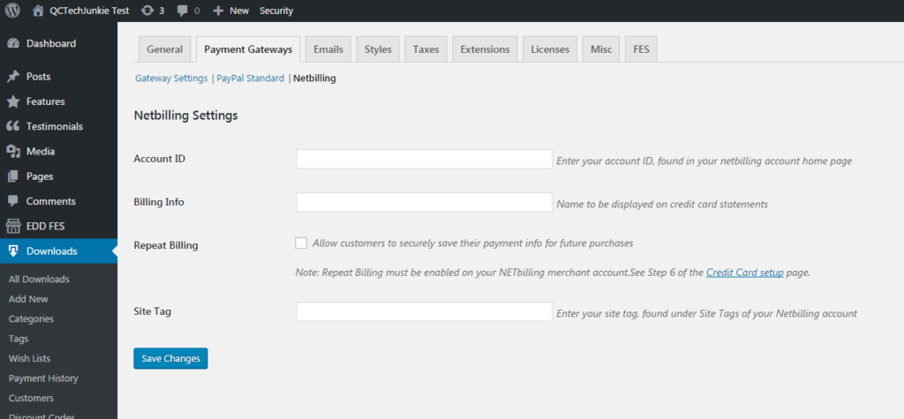Follow the Credit Card setup link
Image resolution: width=904 pixels, height=419 pixels.
(x=744, y=273)
